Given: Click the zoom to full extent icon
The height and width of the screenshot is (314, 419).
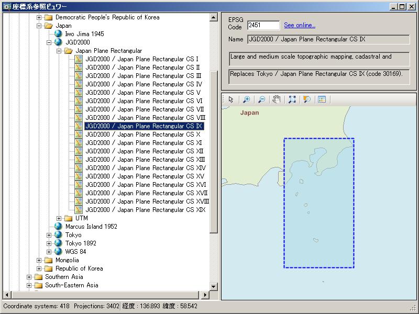Looking at the screenshot, I should pyautogui.click(x=292, y=99).
